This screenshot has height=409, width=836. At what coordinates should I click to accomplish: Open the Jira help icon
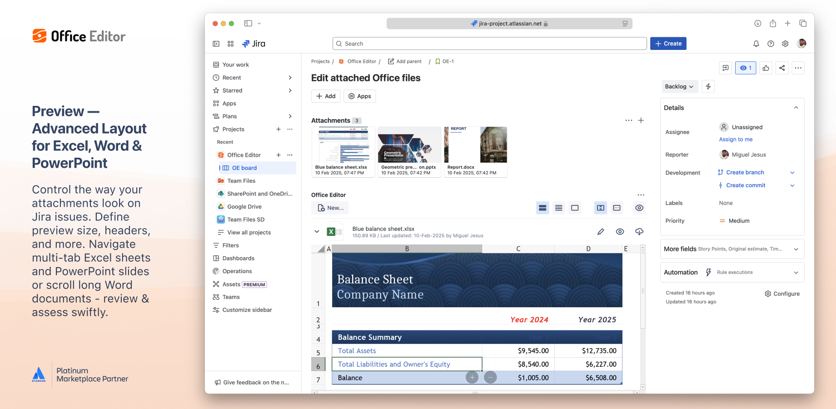tap(771, 44)
